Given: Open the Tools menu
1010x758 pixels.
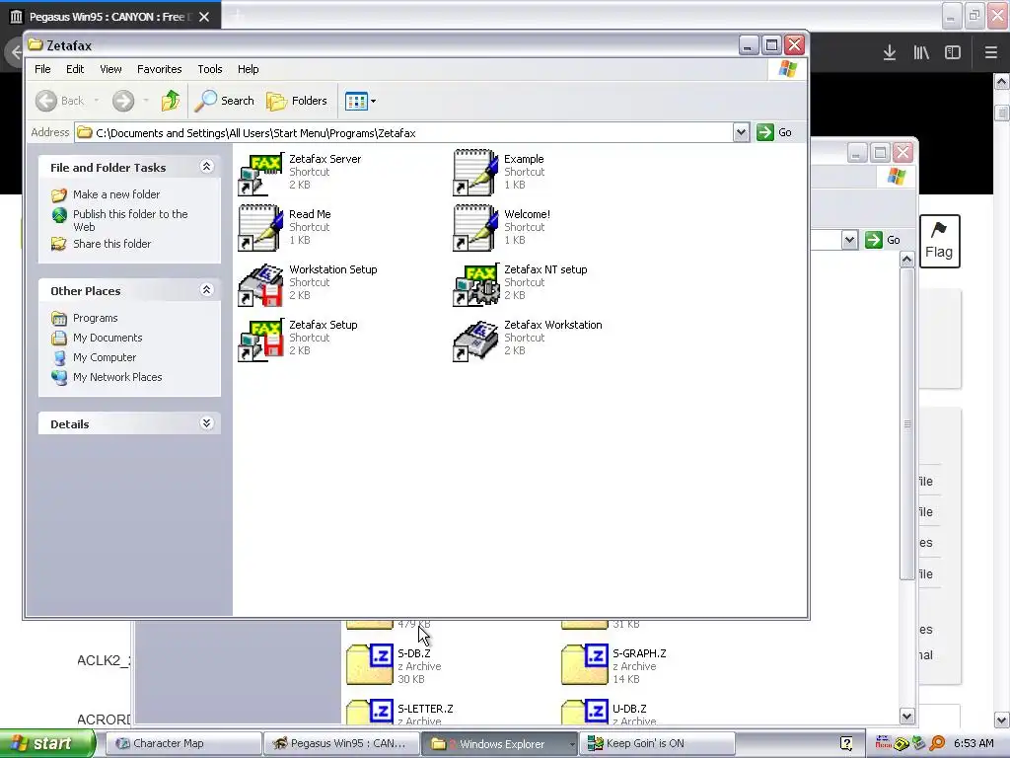Looking at the screenshot, I should (210, 69).
